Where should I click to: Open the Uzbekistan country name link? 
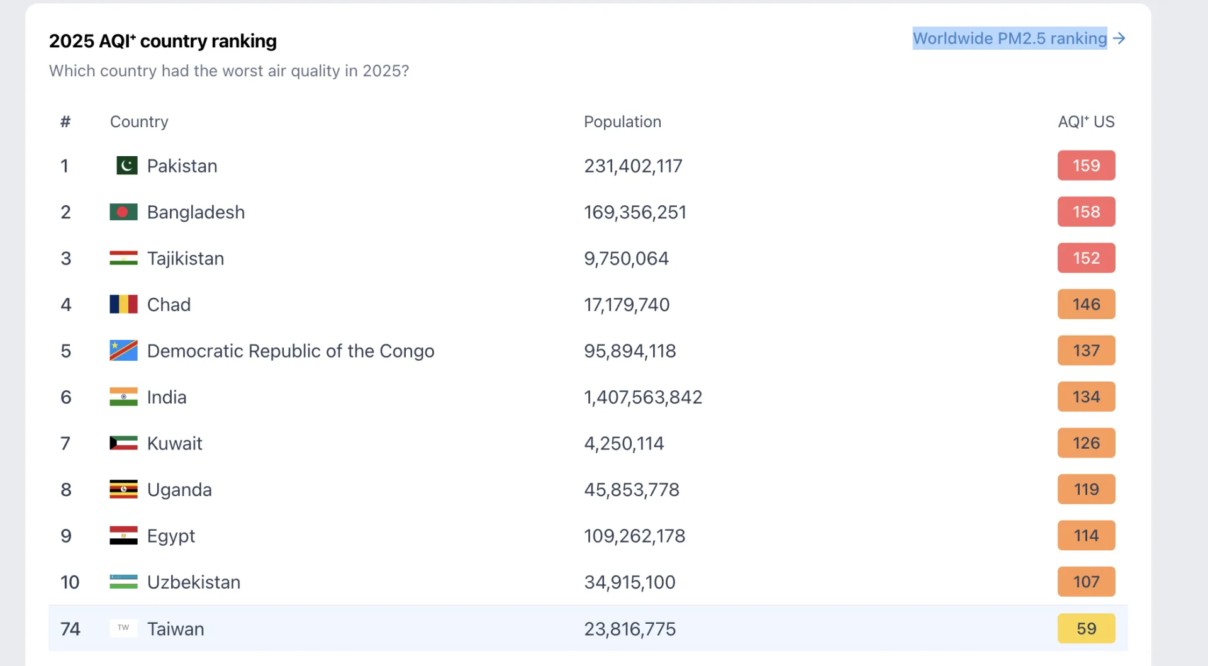click(x=193, y=582)
